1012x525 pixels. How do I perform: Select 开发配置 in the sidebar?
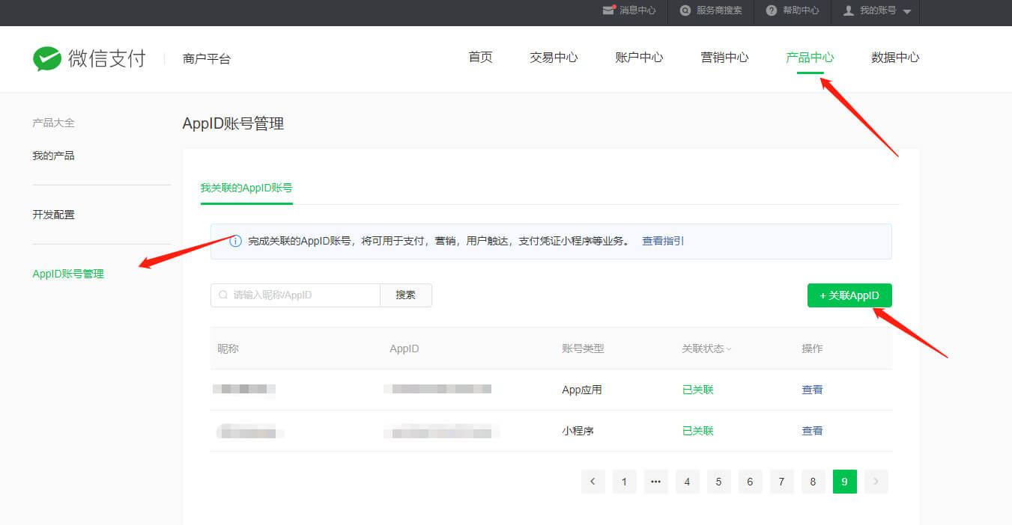(x=53, y=215)
